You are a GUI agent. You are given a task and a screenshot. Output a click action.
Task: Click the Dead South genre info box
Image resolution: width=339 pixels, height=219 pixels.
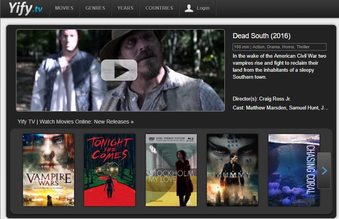pyautogui.click(x=279, y=47)
